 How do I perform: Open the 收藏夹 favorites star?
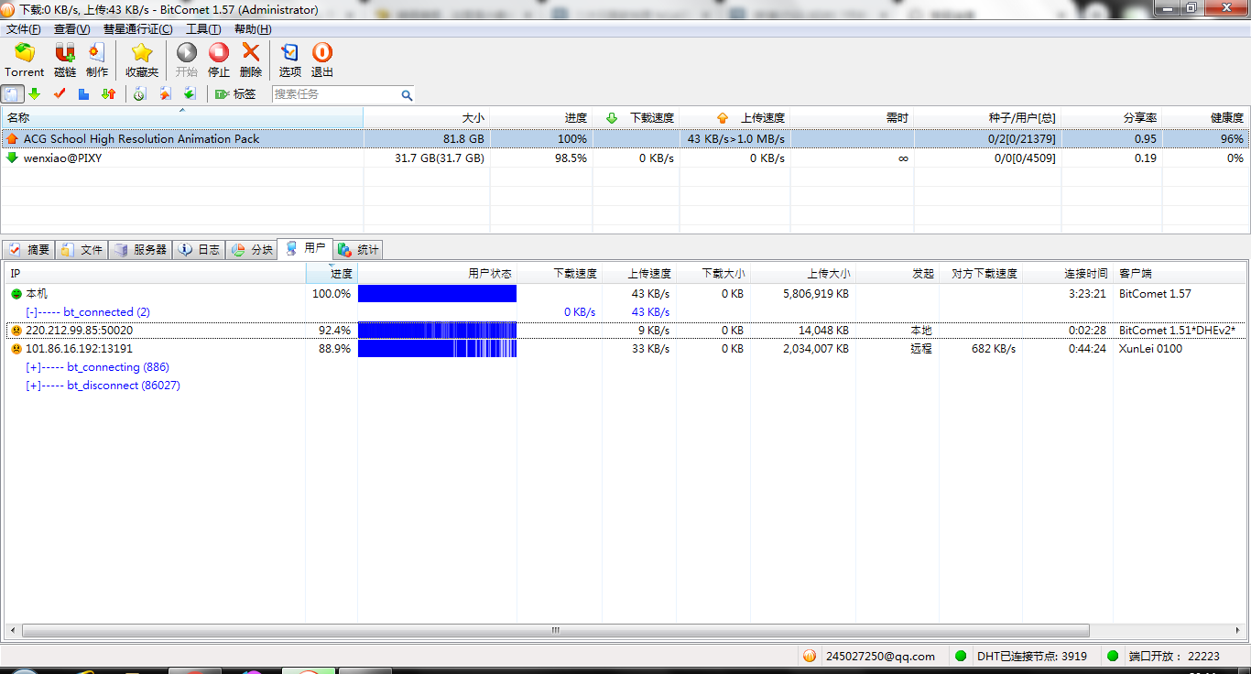(141, 54)
